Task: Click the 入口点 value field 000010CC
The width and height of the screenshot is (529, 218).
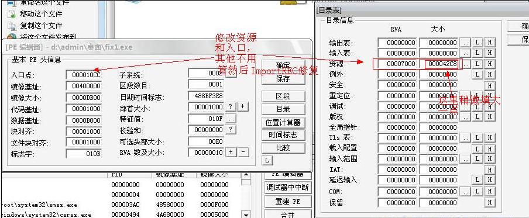Action: click(83, 75)
